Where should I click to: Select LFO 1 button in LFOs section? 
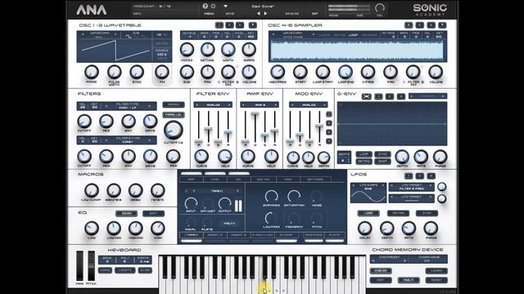pos(409,176)
